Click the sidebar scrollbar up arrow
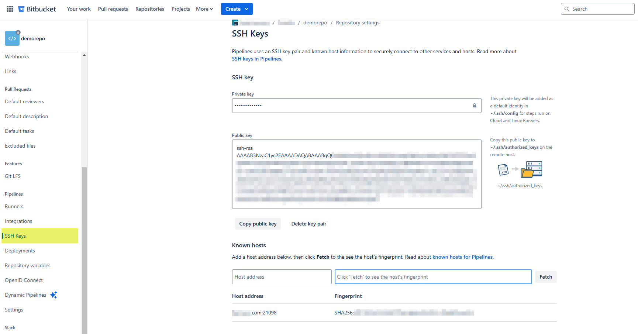This screenshot has height=334, width=638. 84,55
